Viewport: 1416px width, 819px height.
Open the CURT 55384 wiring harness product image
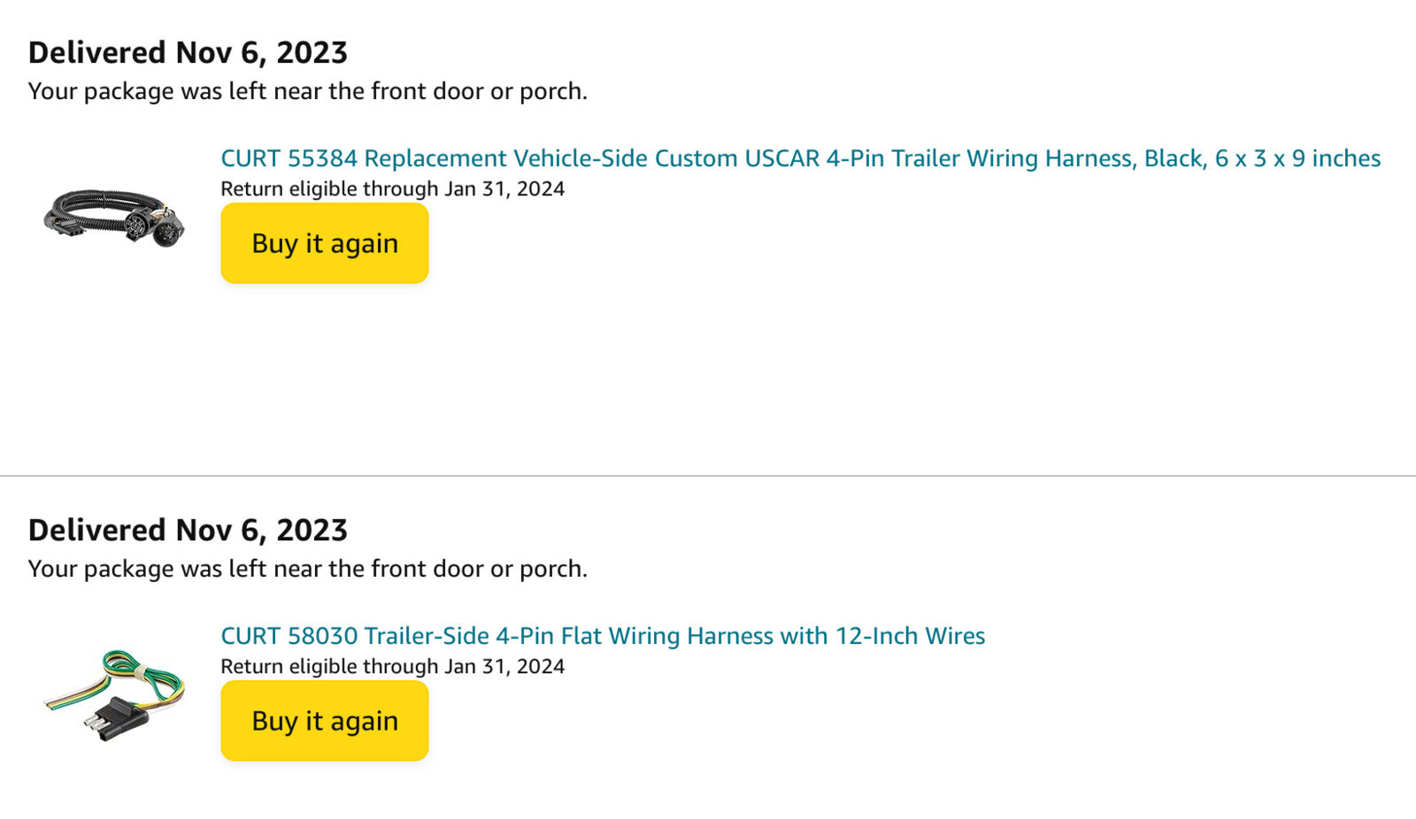pyautogui.click(x=114, y=218)
